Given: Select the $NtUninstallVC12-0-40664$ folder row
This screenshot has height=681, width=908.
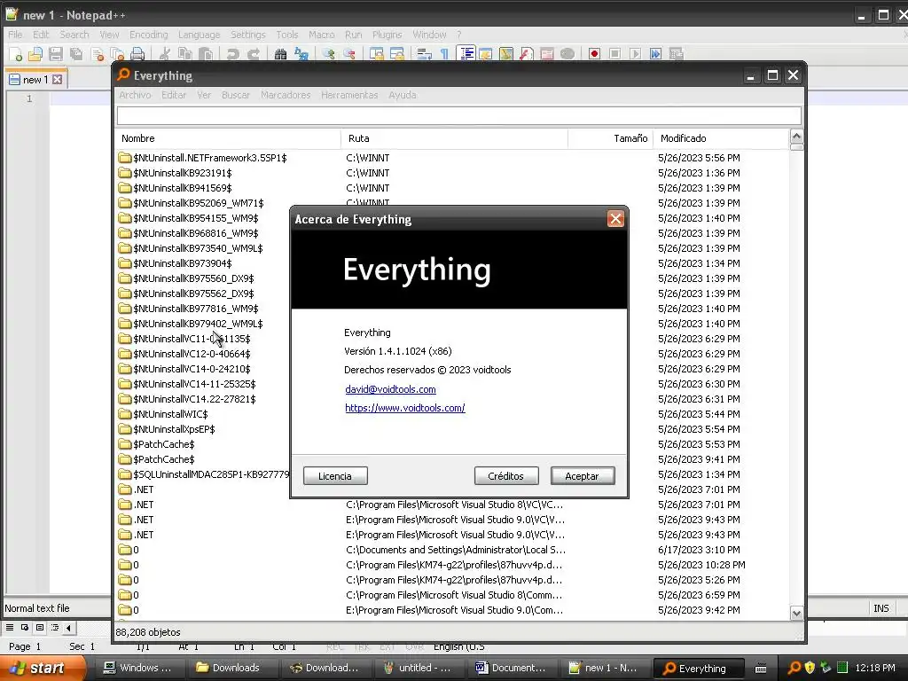Looking at the screenshot, I should tap(203, 354).
